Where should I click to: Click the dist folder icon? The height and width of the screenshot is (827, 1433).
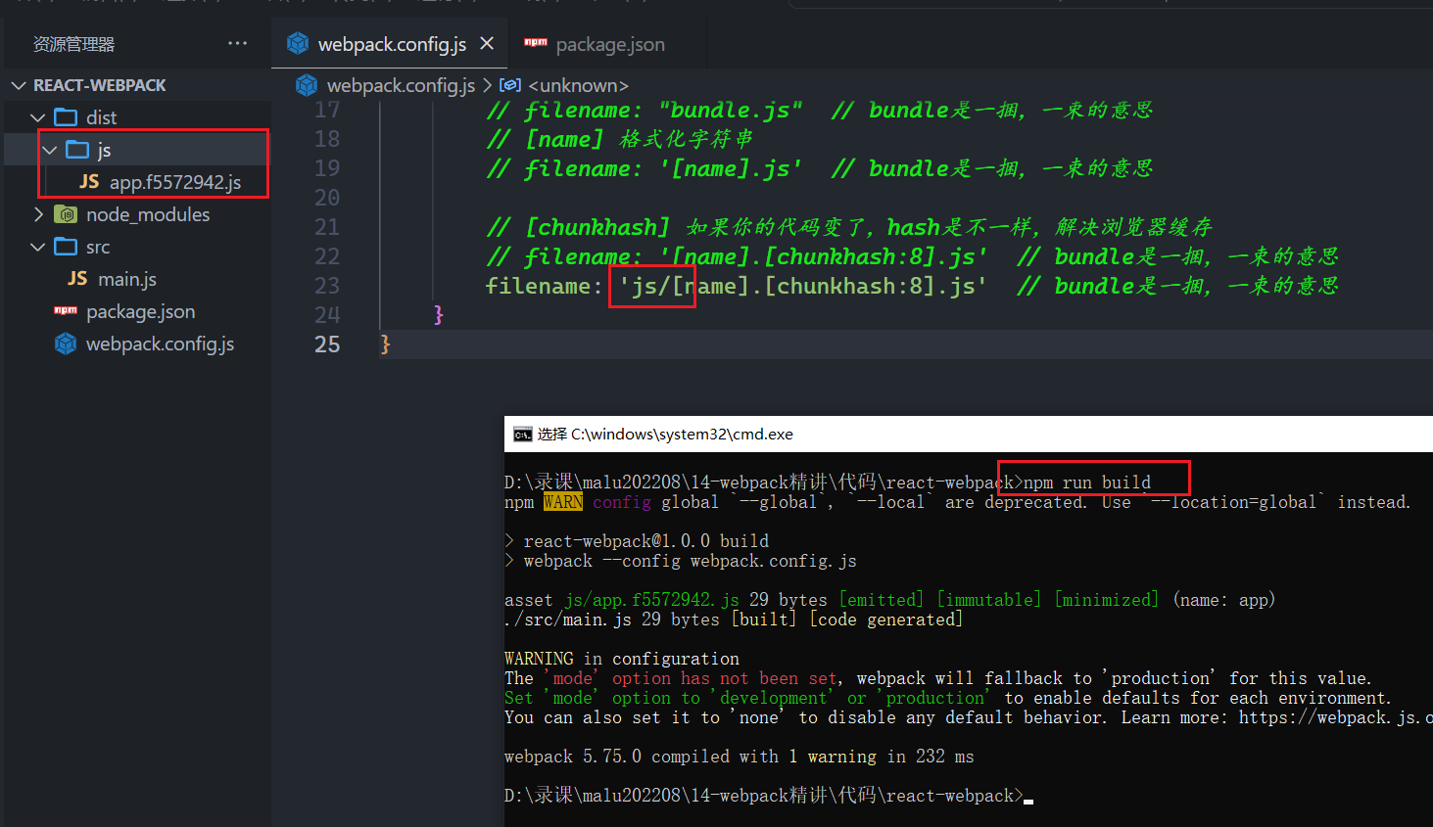point(66,117)
